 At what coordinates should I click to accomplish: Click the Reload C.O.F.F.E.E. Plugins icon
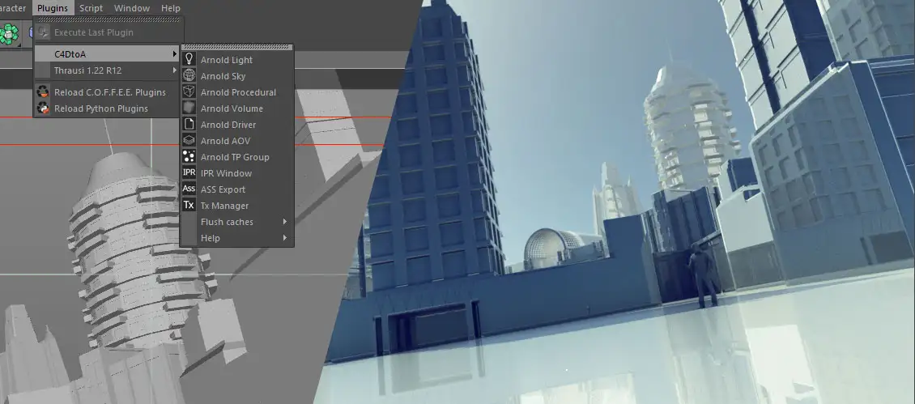(x=43, y=92)
